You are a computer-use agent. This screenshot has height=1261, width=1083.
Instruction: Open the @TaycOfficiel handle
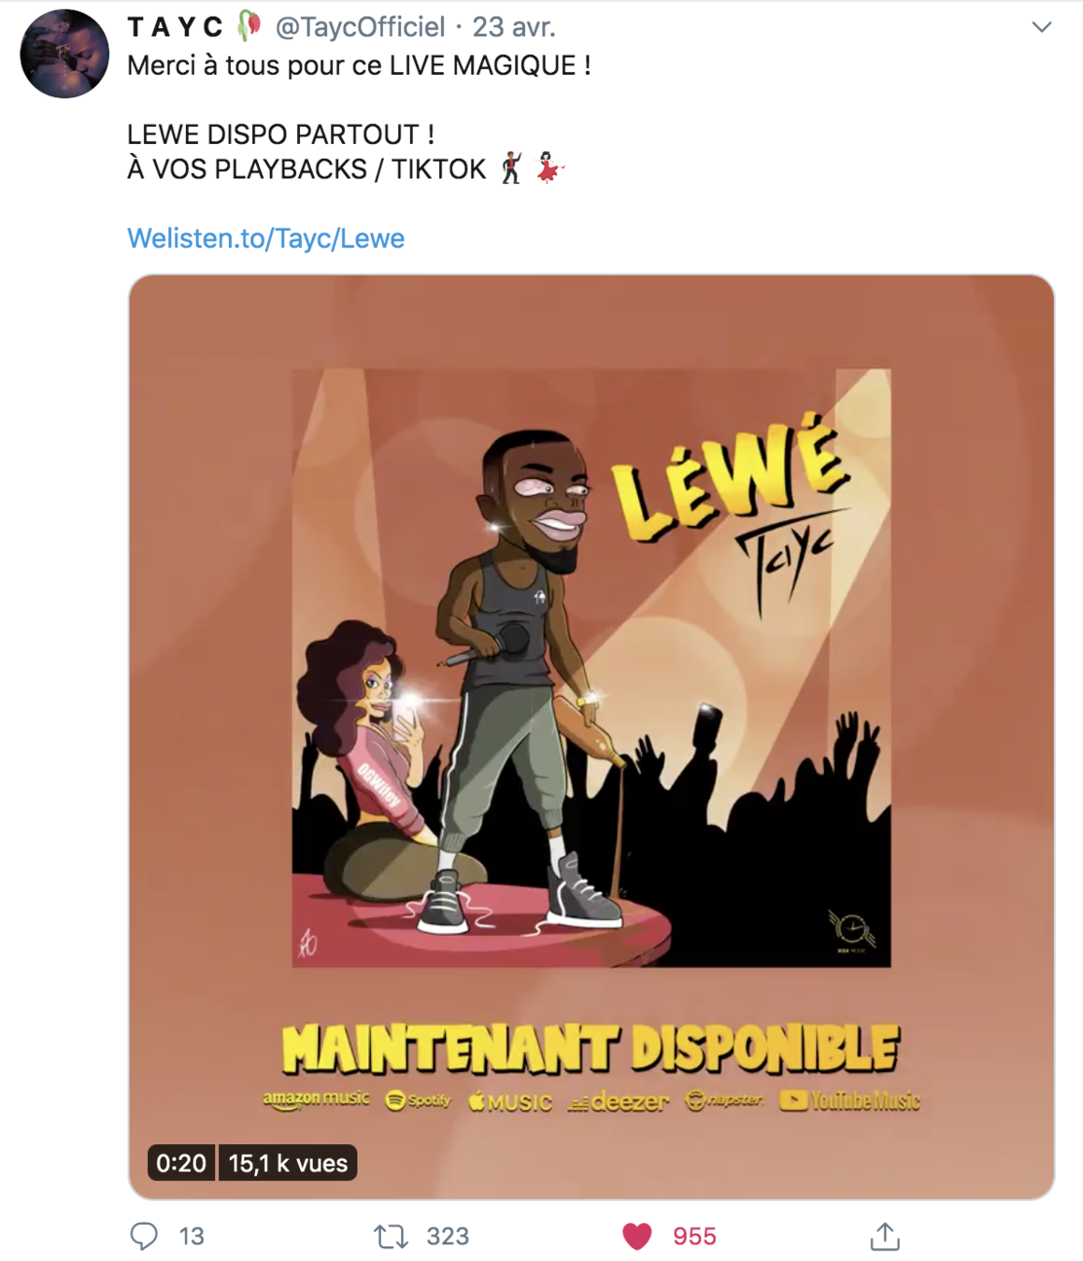[x=360, y=27]
